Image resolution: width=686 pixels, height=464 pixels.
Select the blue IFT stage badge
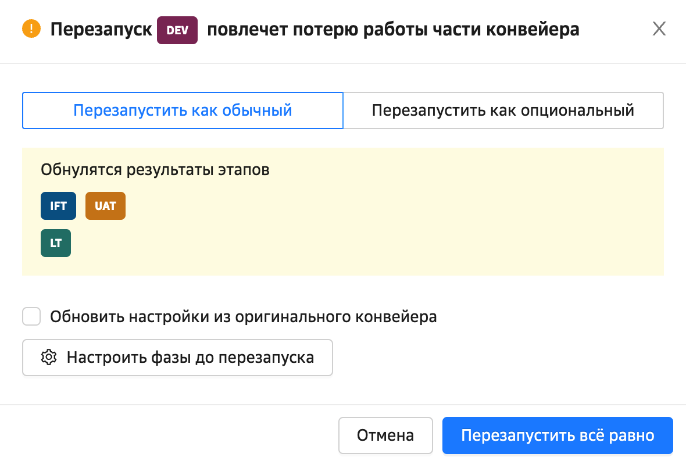click(58, 206)
